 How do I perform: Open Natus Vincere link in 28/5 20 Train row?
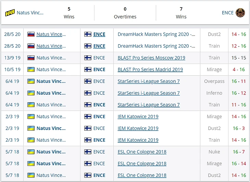51,46
